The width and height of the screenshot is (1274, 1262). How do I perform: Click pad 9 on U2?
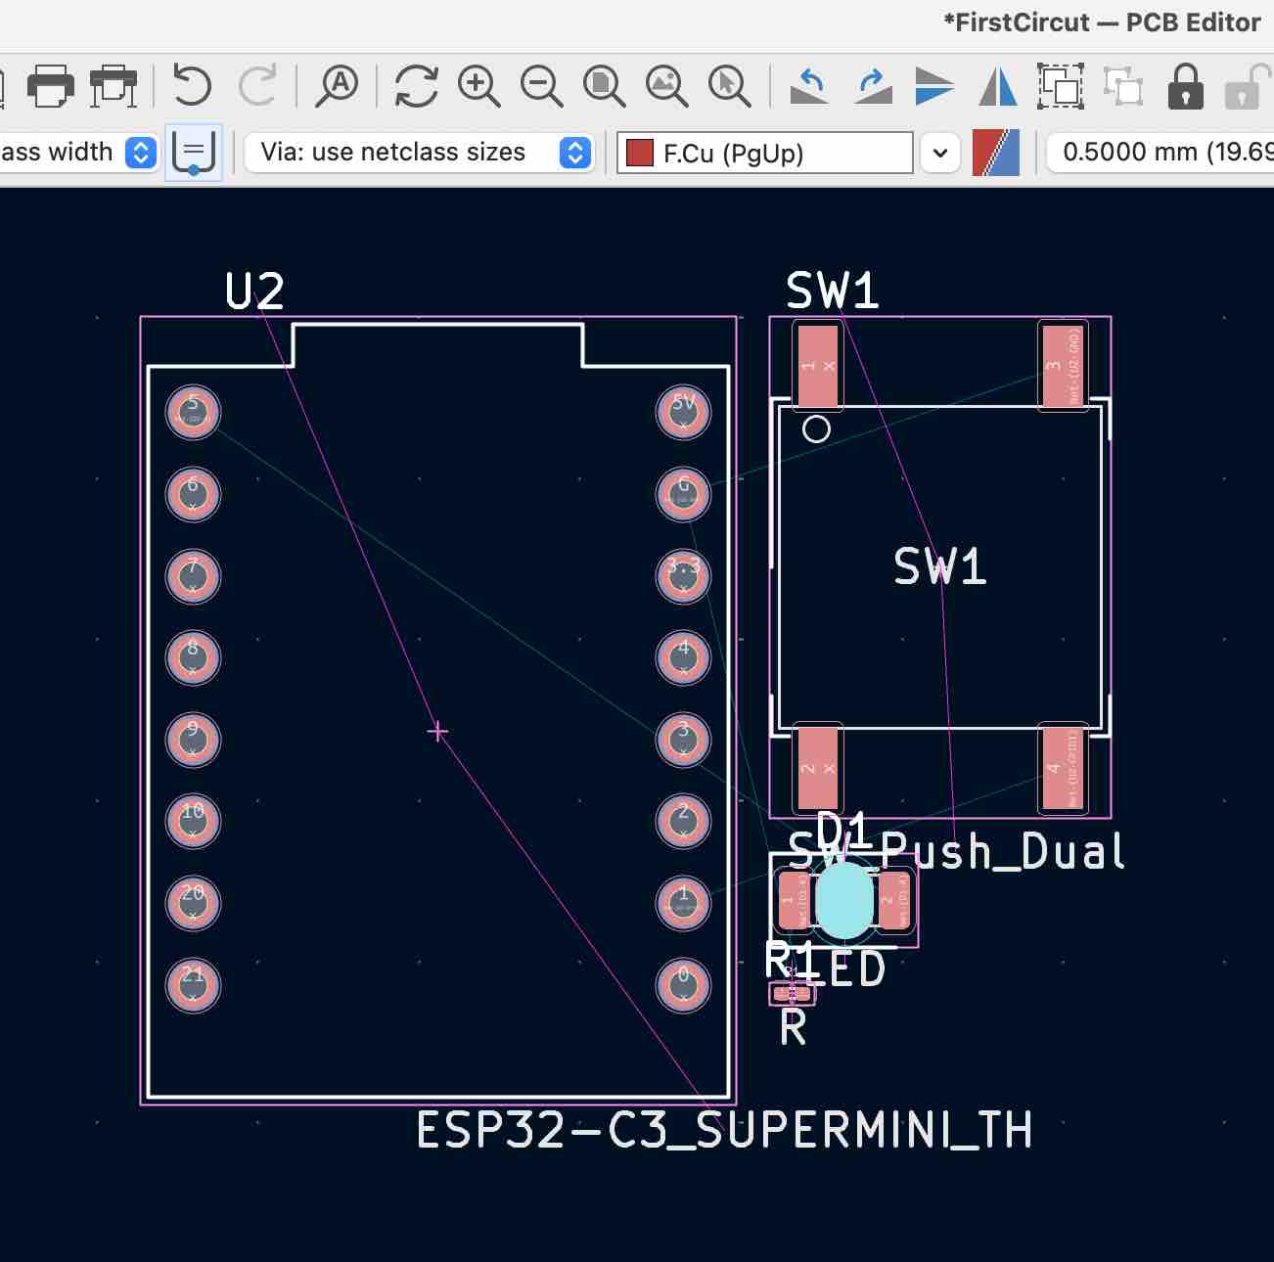point(194,740)
